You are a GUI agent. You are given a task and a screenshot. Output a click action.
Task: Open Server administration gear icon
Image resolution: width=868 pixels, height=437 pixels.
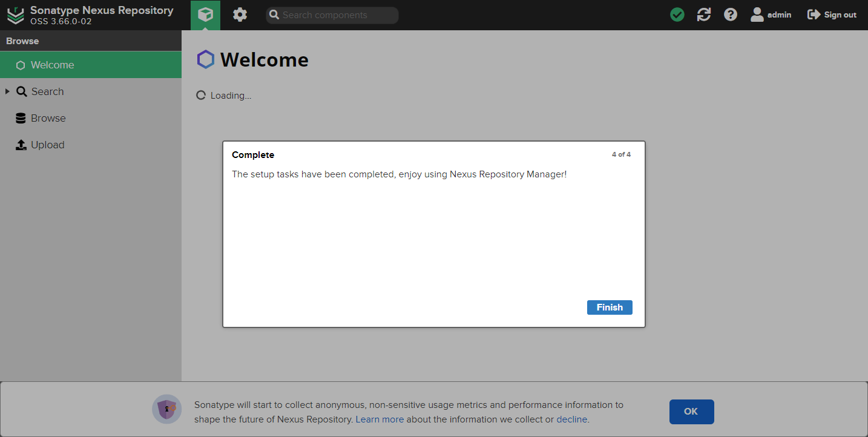240,15
